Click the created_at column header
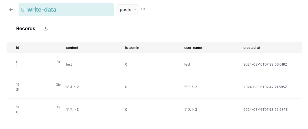The height and width of the screenshot is (129, 308). tap(252, 48)
